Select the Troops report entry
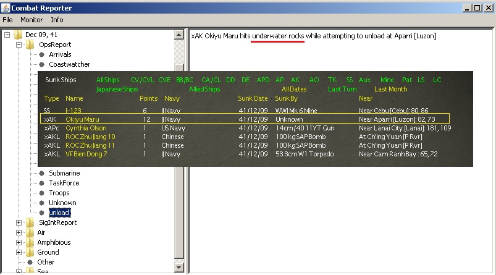496x275 pixels. click(59, 193)
